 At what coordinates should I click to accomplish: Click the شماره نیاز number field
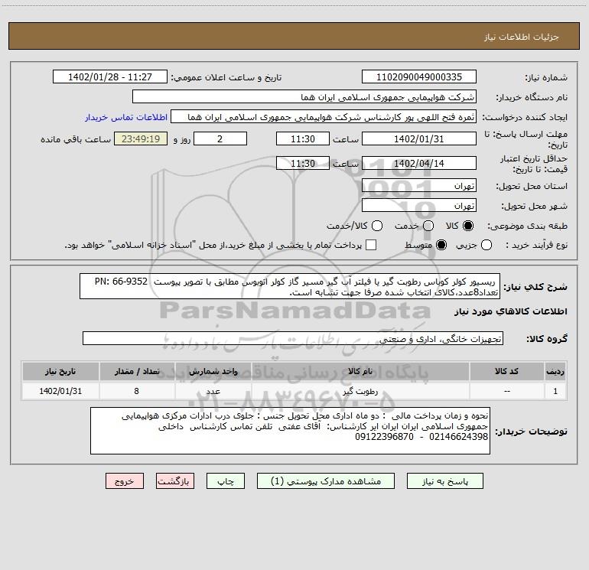coord(418,77)
